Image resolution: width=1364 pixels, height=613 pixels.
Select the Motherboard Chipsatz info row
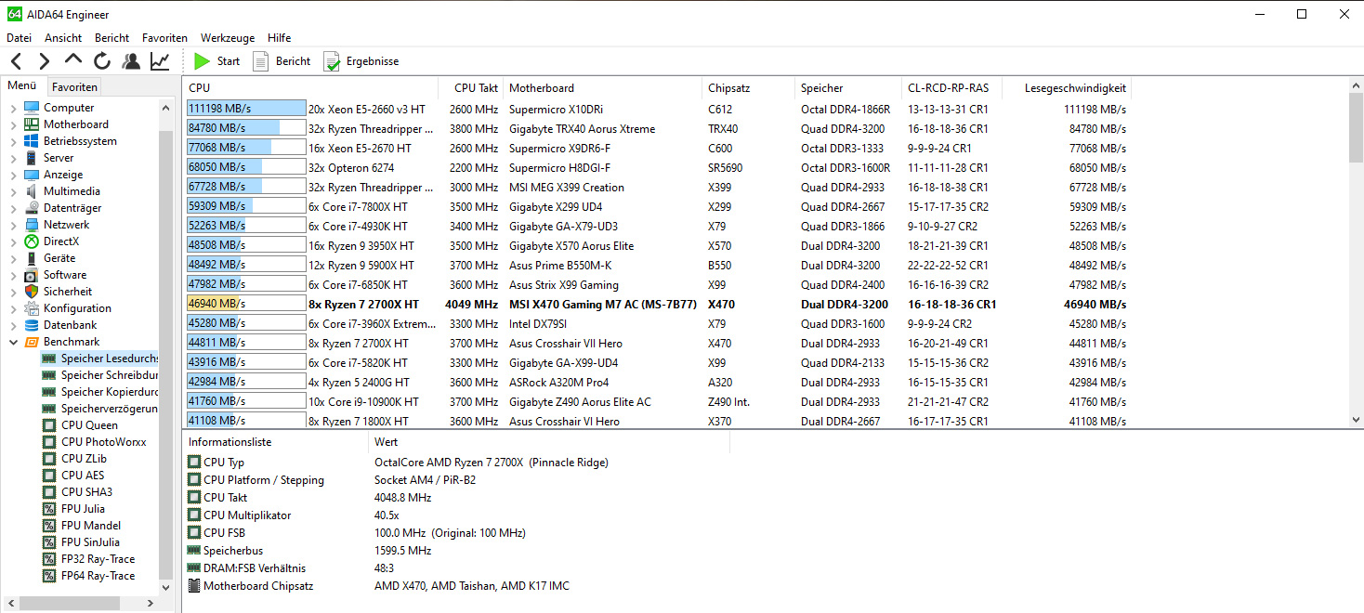click(x=455, y=585)
